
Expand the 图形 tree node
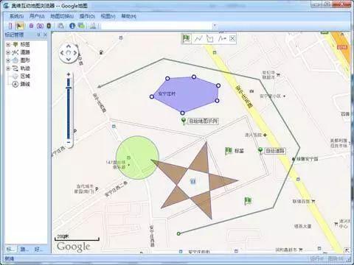click(8, 60)
